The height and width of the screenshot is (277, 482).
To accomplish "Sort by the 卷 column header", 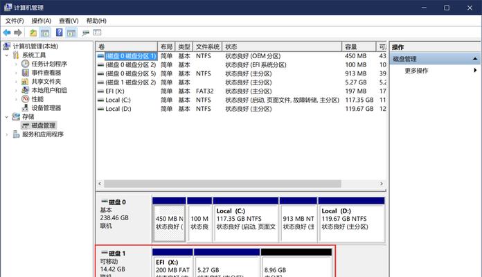I will coord(127,46).
